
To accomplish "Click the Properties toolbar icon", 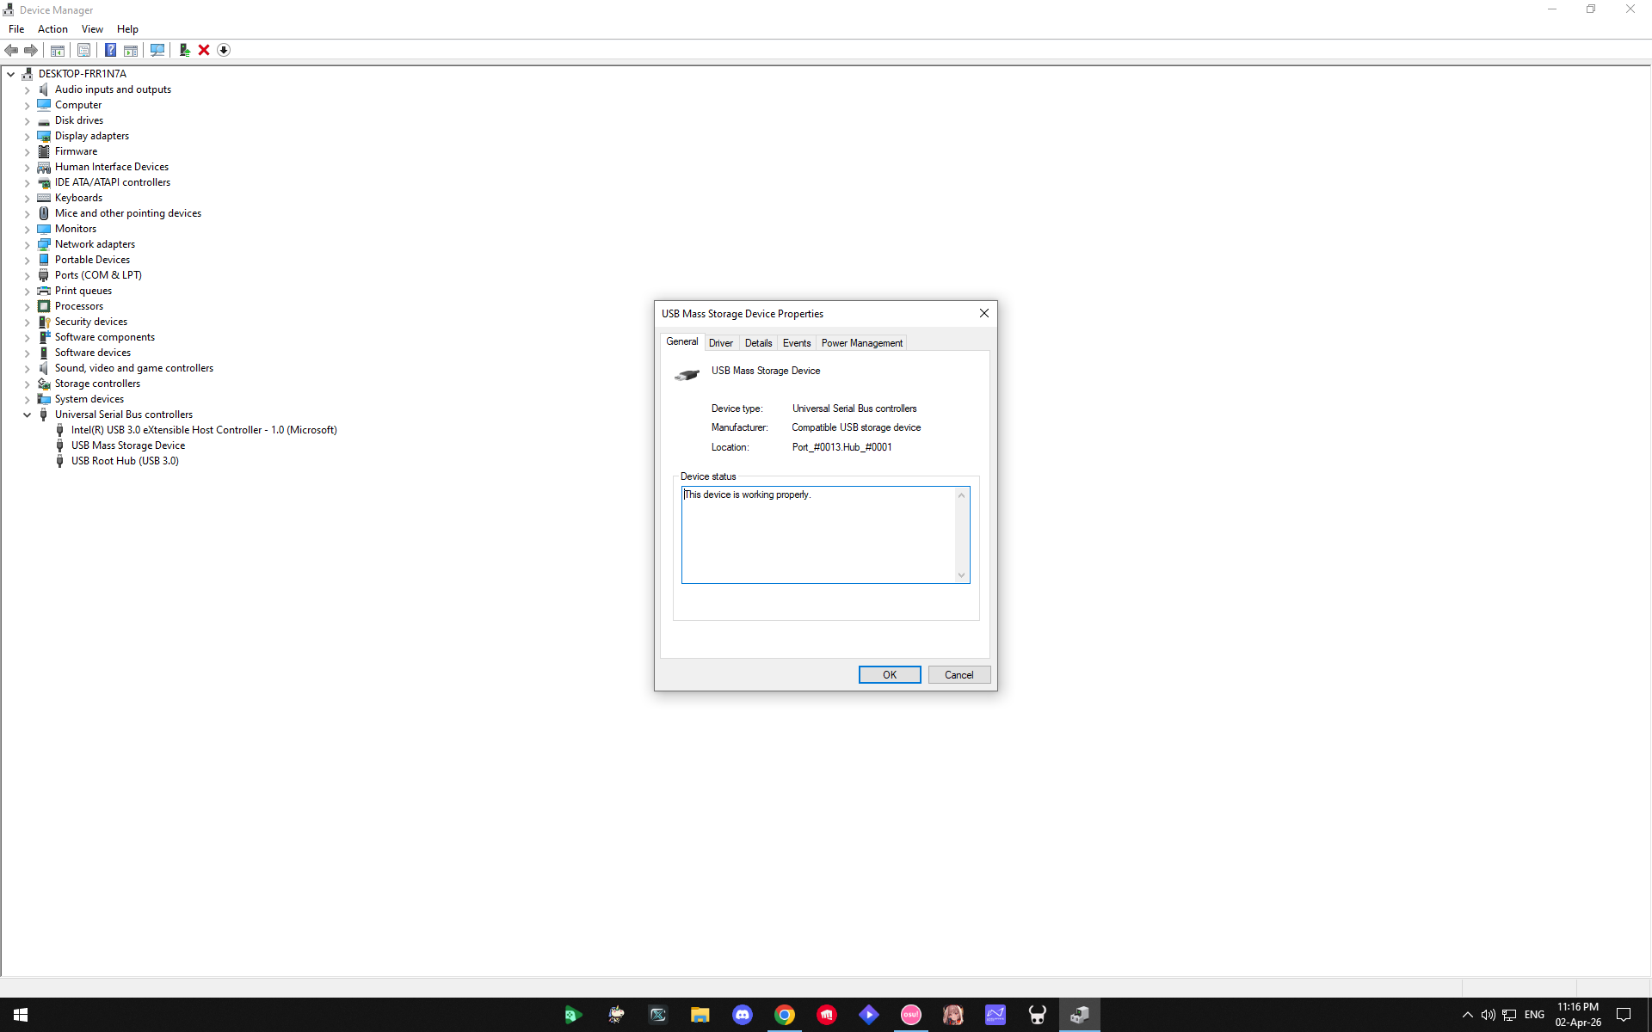I will 83,50.
